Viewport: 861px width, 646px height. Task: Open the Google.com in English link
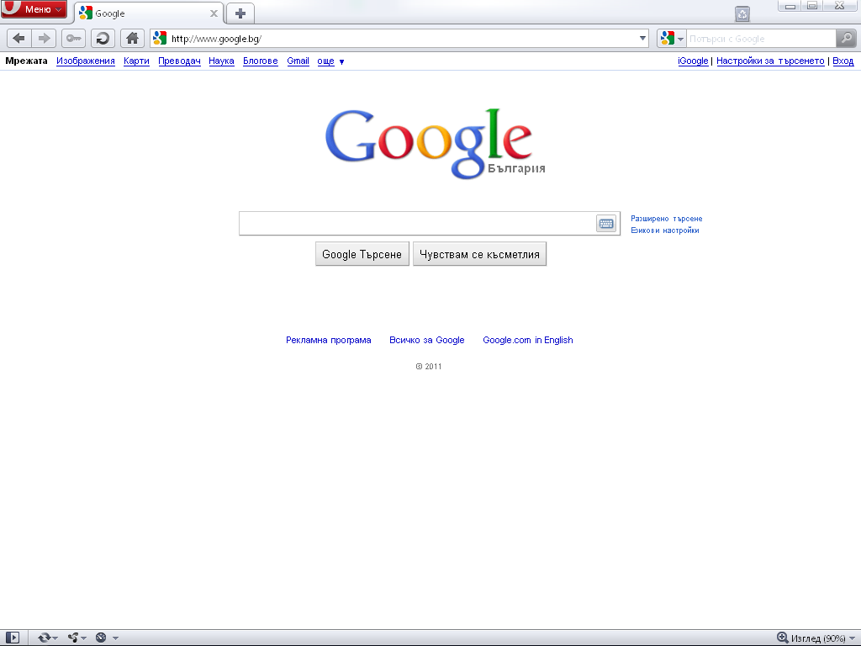point(528,340)
